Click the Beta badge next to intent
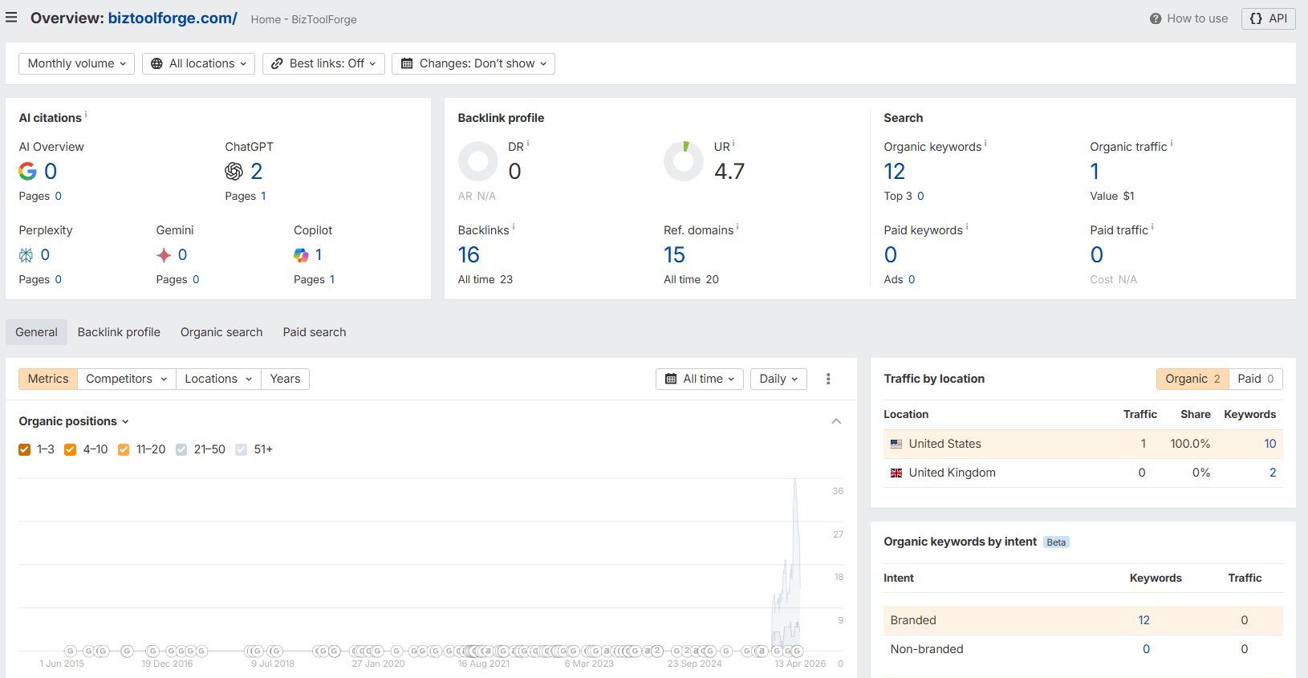Viewport: 1308px width, 678px height. pyautogui.click(x=1056, y=542)
